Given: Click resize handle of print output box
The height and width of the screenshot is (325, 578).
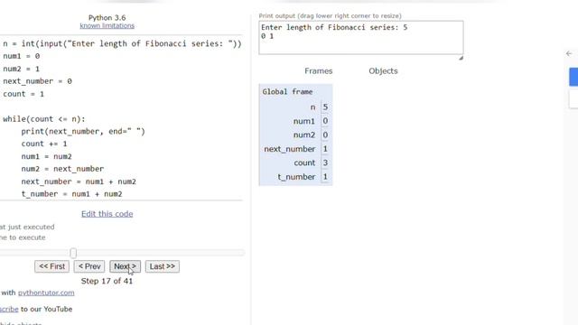Looking at the screenshot, I should (461, 58).
